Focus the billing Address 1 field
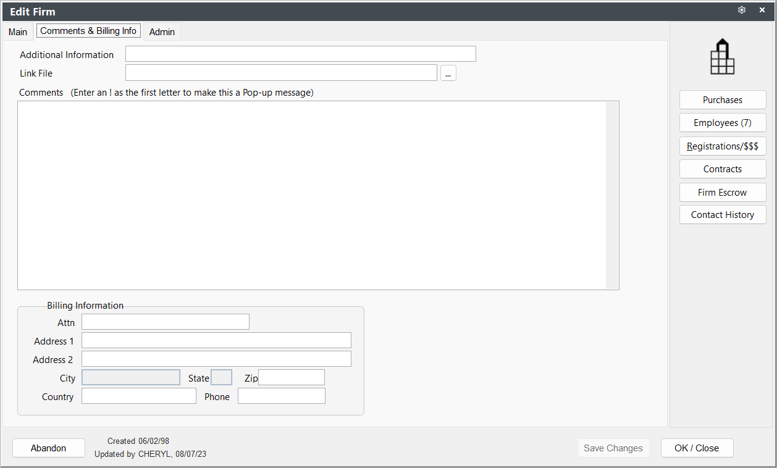The width and height of the screenshot is (777, 468). (216, 340)
